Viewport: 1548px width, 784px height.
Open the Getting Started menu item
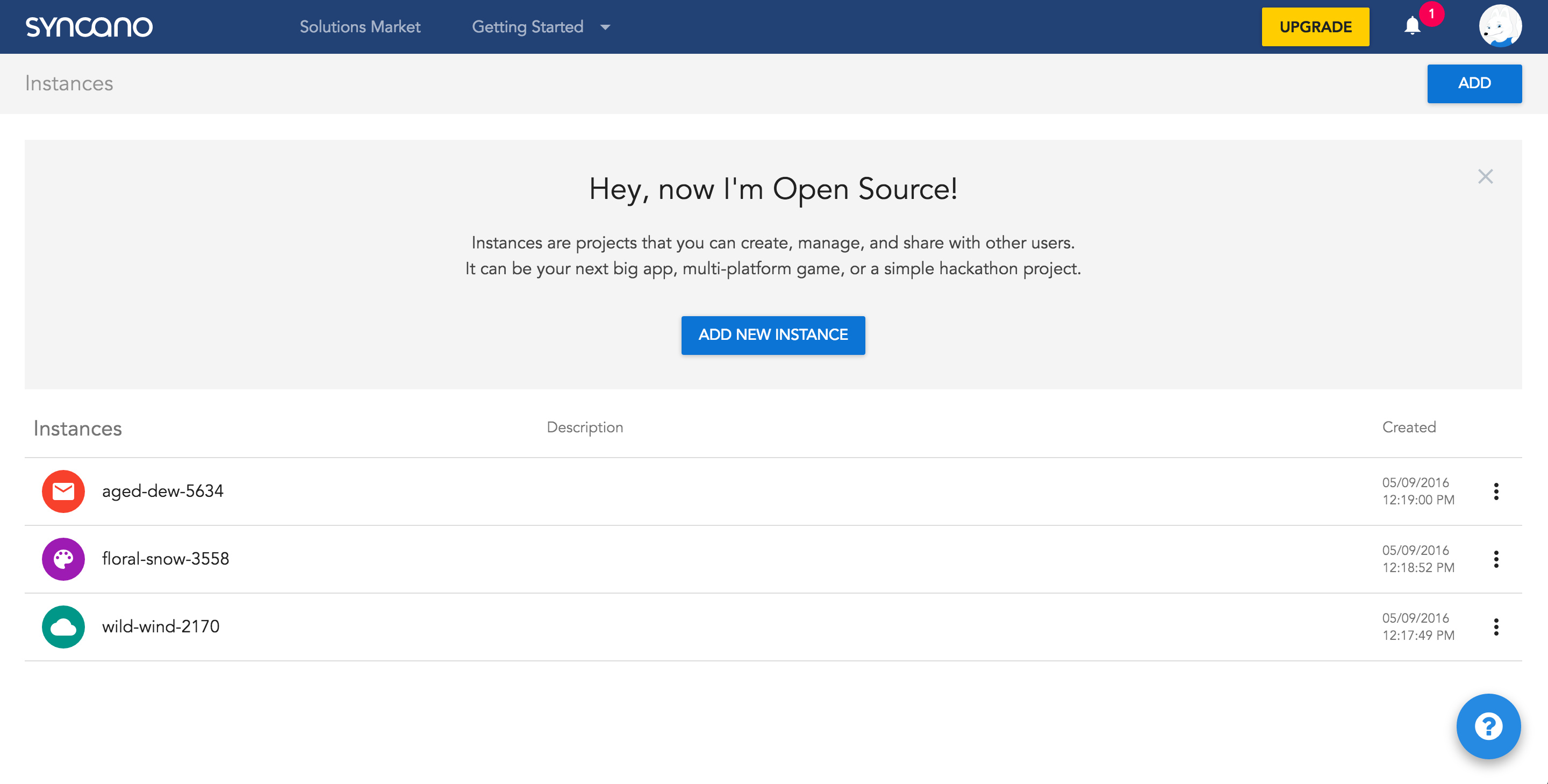coord(527,27)
